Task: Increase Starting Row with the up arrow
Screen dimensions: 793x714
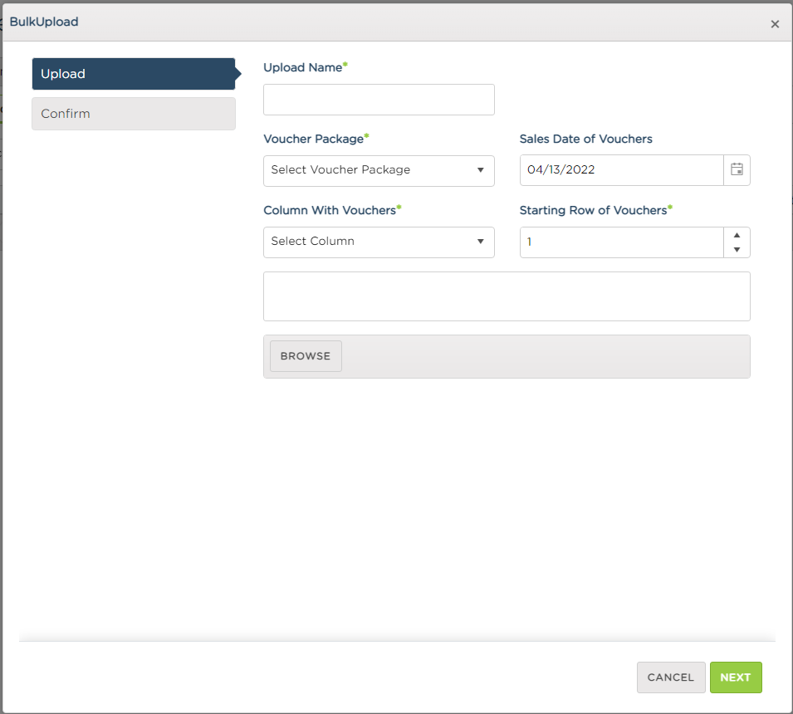Action: point(737,235)
